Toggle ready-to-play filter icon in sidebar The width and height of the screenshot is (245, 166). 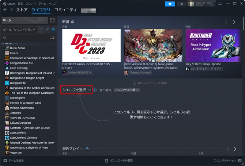pos(53,30)
